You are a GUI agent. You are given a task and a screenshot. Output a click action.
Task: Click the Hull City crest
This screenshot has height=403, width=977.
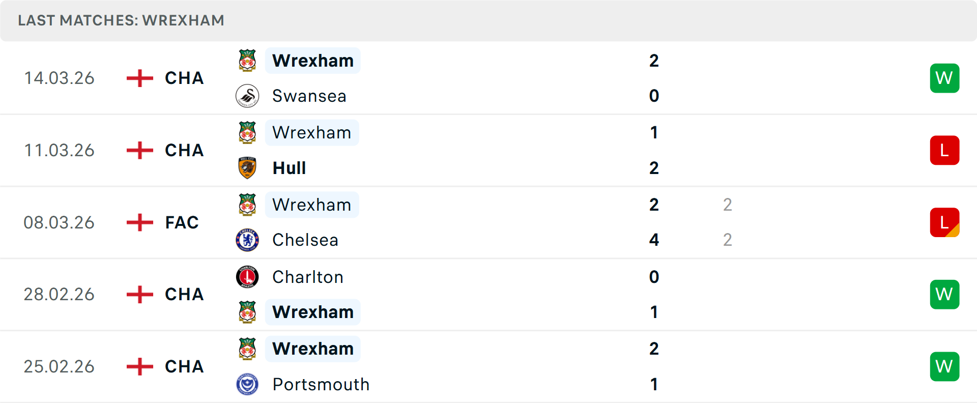click(247, 168)
